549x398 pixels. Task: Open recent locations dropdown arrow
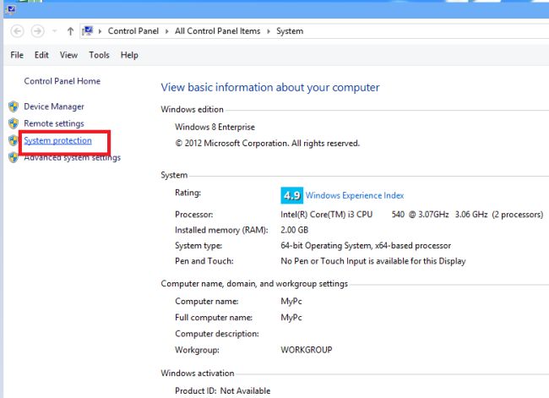coord(54,31)
